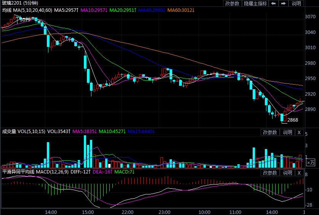Click the 22:00 time axis label

(x=127, y=212)
